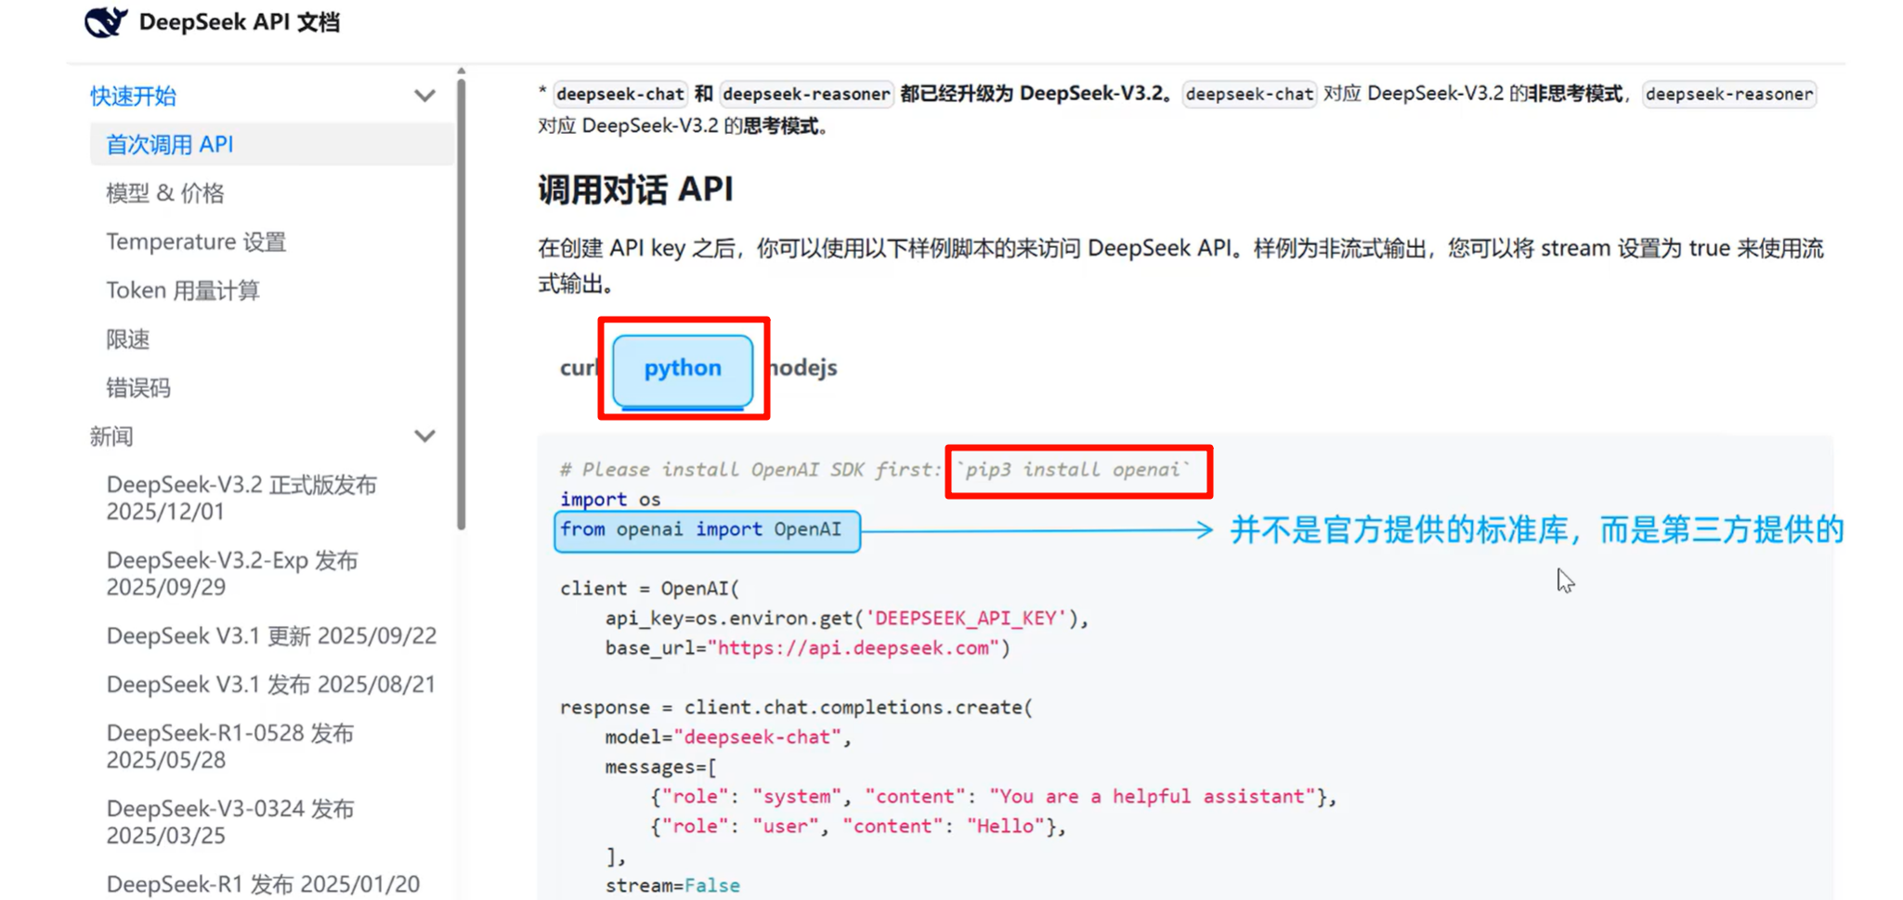Open DeepSeek-V3.2 正式版发布 news item
1903x900 pixels.
click(241, 498)
